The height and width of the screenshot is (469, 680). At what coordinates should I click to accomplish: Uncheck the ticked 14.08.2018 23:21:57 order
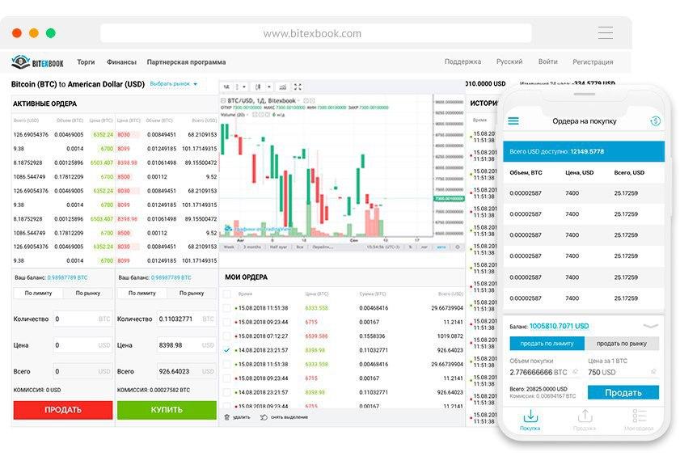pyautogui.click(x=226, y=350)
